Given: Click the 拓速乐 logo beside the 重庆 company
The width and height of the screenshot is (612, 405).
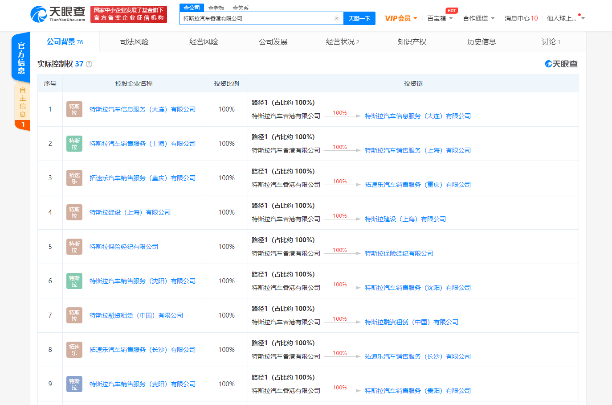Looking at the screenshot, I should [74, 178].
